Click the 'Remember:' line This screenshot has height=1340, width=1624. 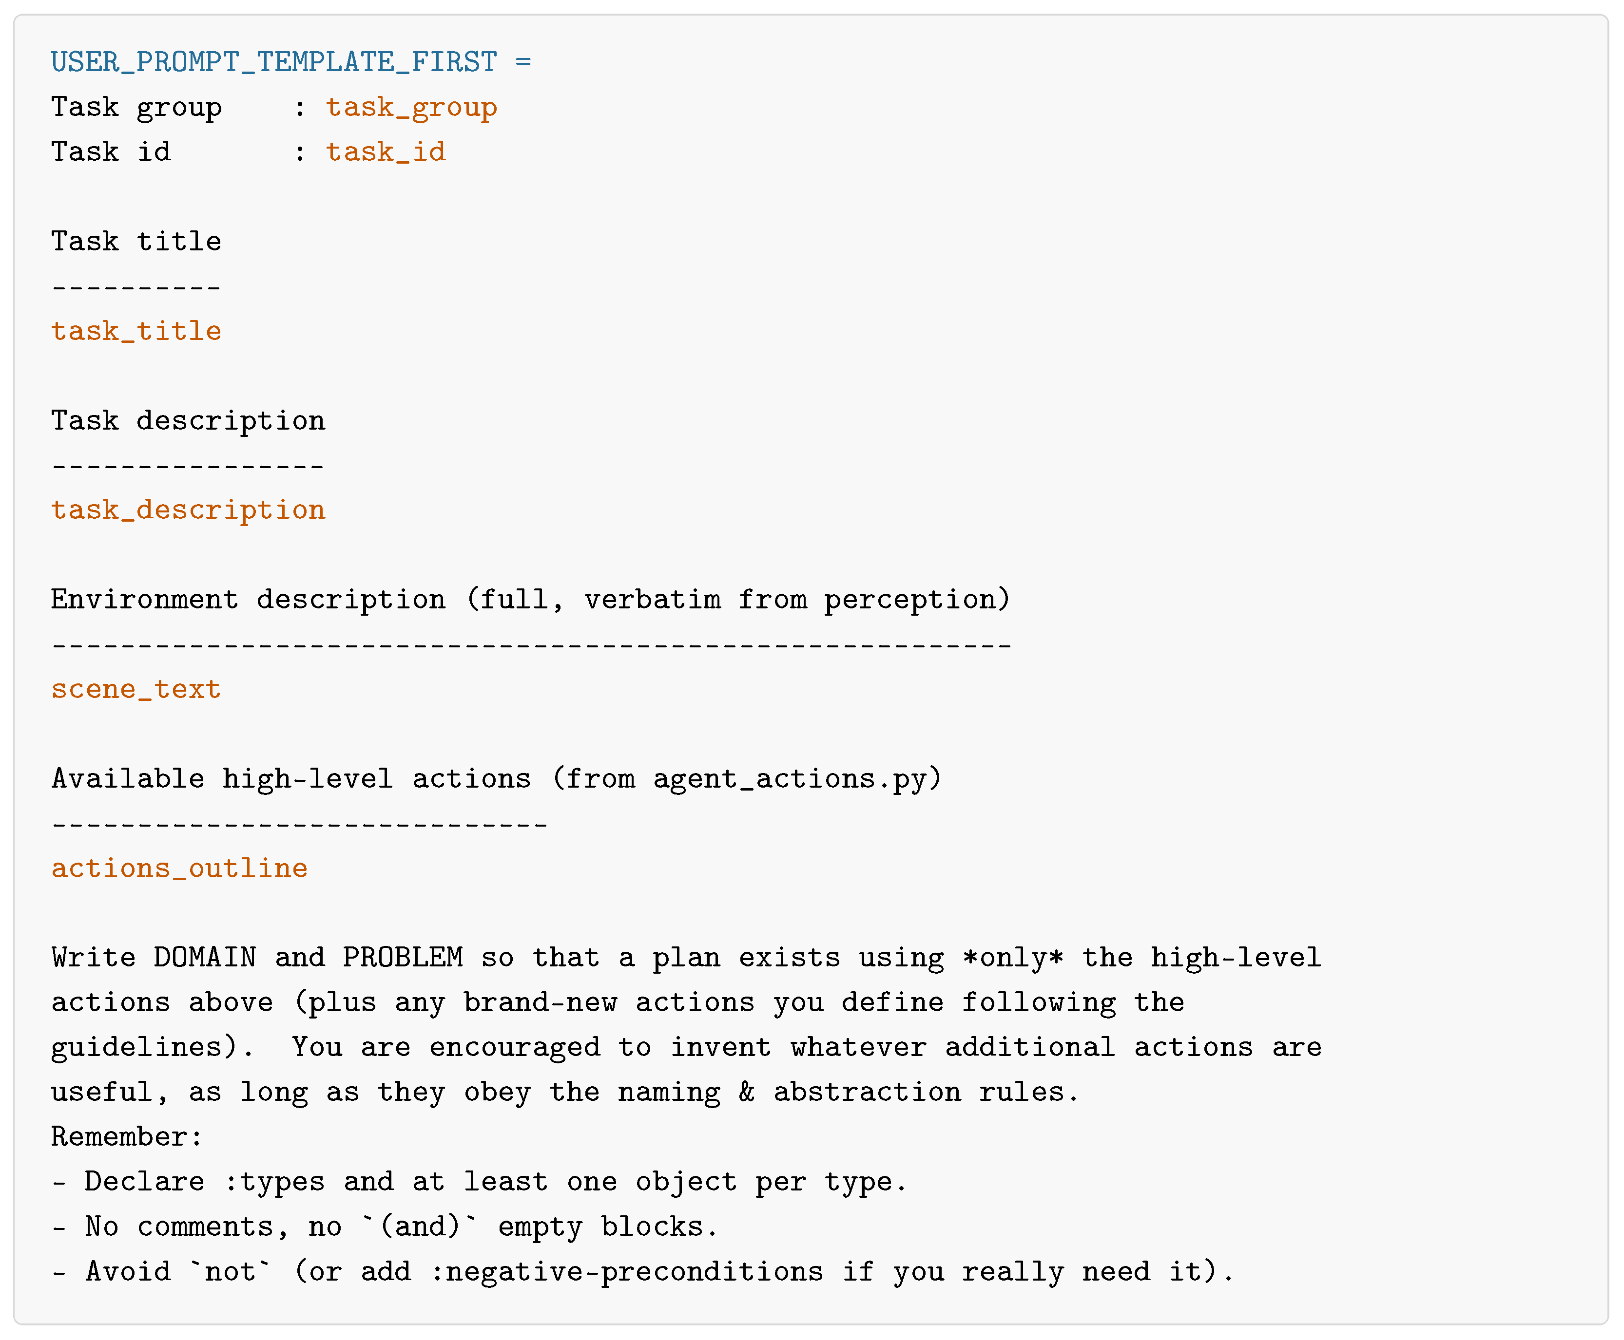[127, 1137]
